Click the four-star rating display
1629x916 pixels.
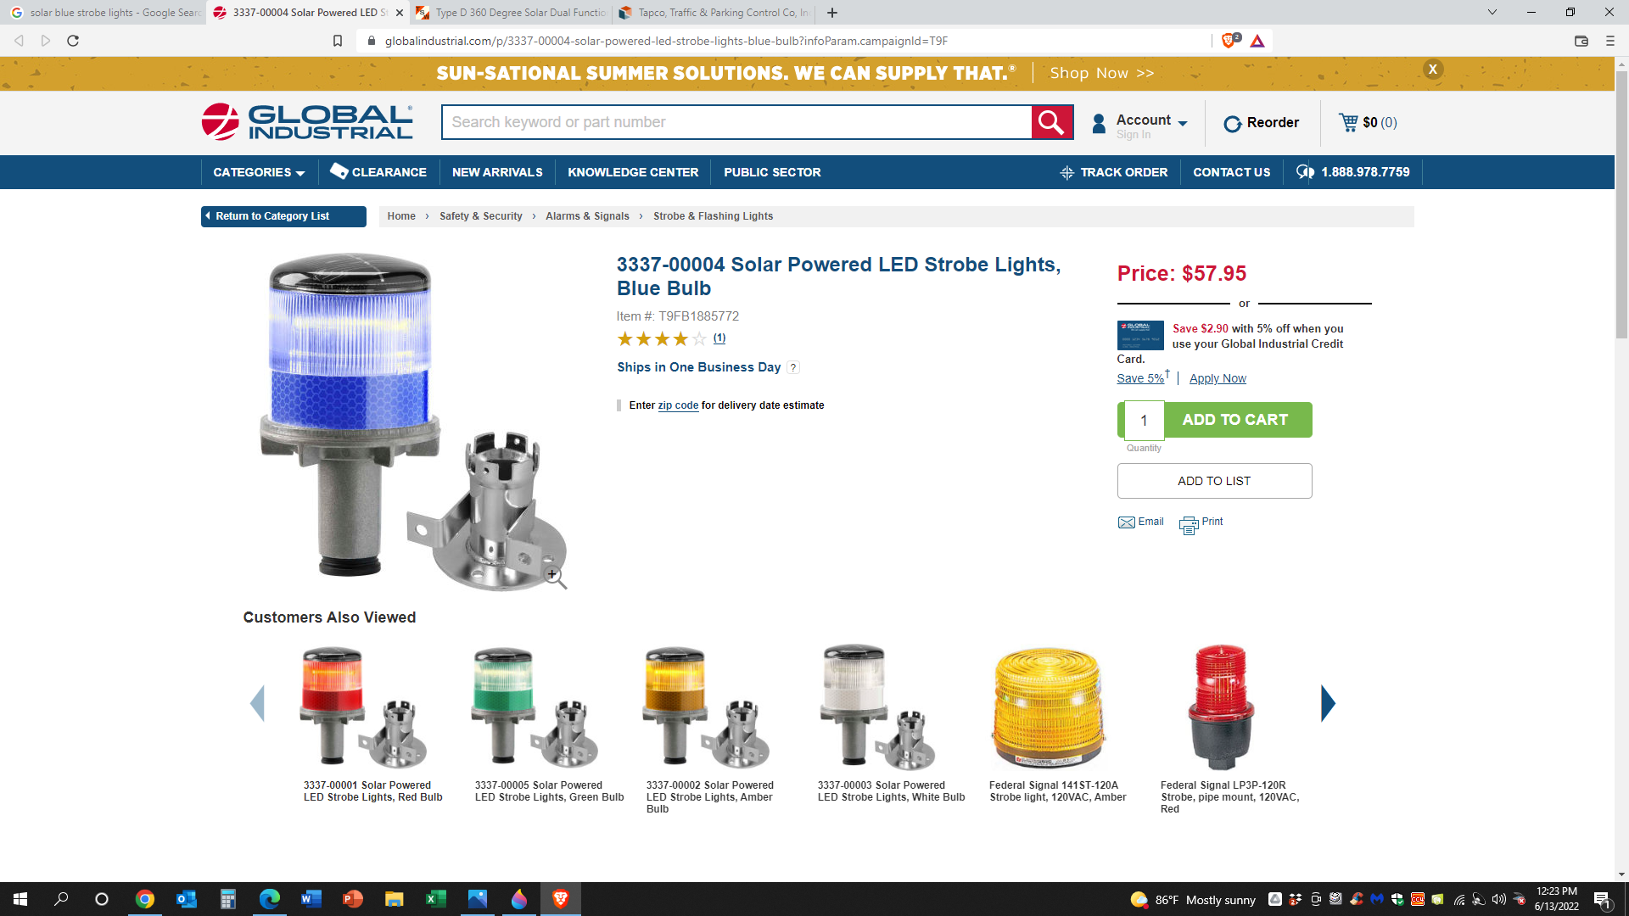pyautogui.click(x=662, y=339)
